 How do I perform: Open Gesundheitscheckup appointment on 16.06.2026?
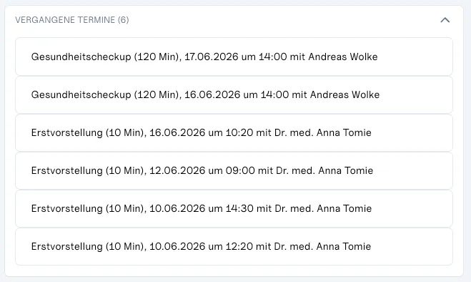point(234,94)
